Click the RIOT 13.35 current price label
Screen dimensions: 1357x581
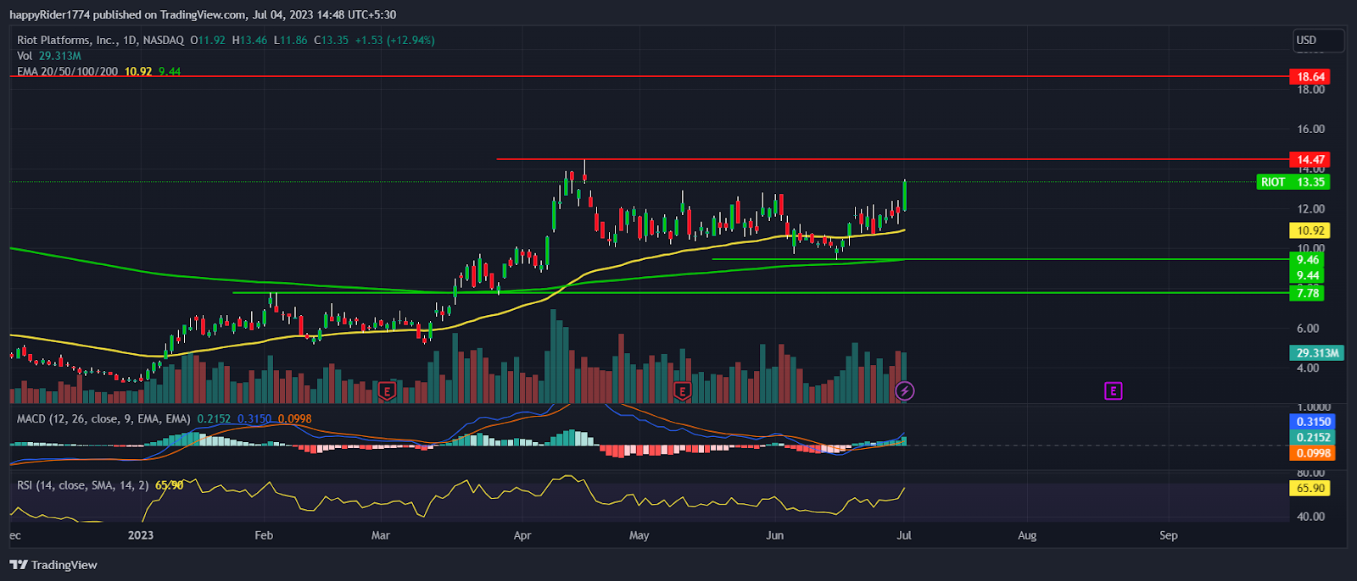coord(1293,182)
